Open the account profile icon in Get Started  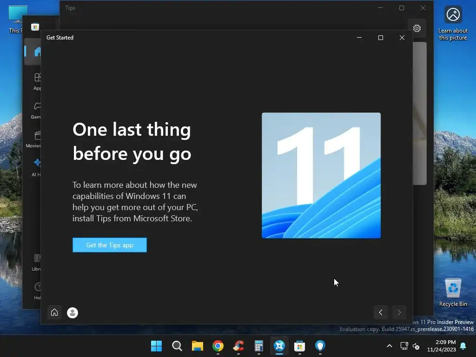coord(73,313)
